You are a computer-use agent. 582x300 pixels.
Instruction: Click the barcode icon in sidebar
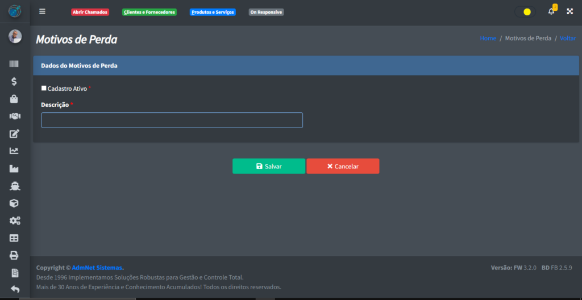click(x=14, y=64)
